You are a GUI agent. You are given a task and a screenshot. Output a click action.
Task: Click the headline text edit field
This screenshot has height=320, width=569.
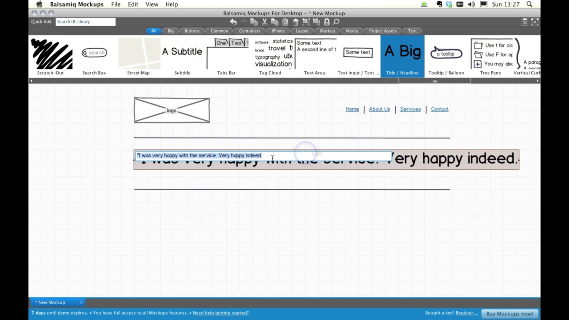(264, 156)
